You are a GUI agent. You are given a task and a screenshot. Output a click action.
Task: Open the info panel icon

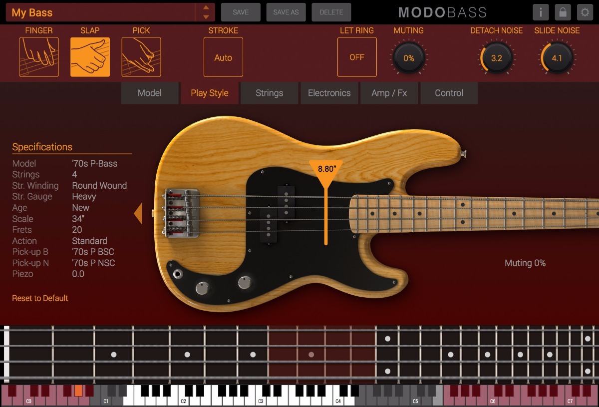(541, 12)
